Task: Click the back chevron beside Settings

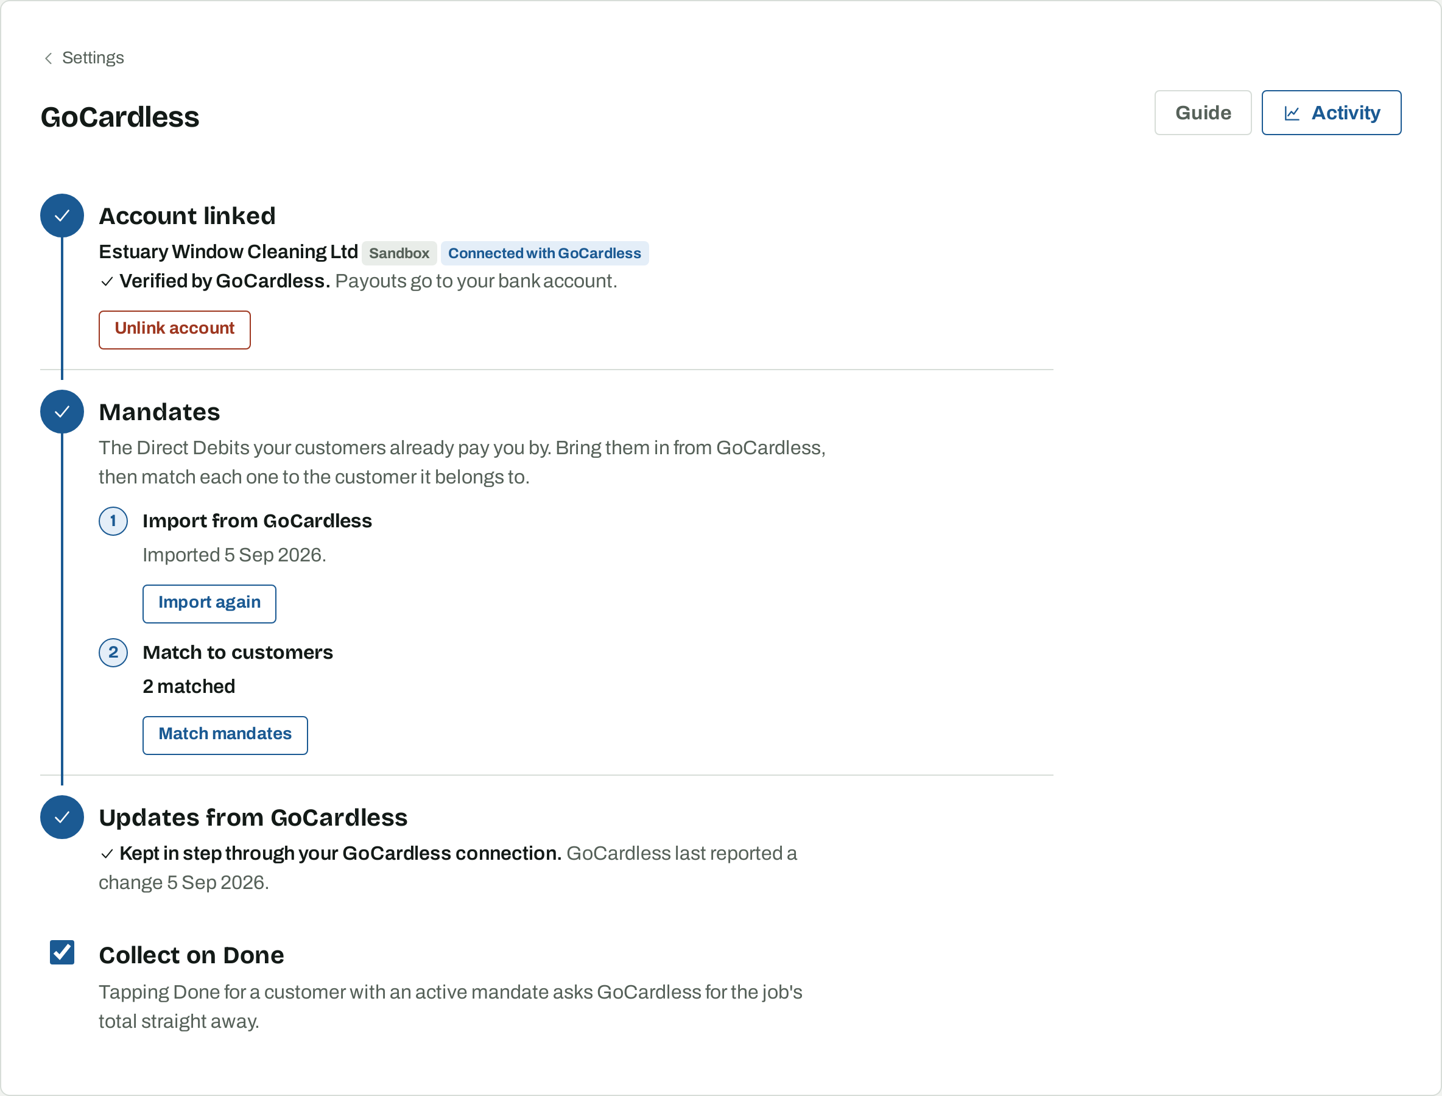Action: click(x=48, y=58)
